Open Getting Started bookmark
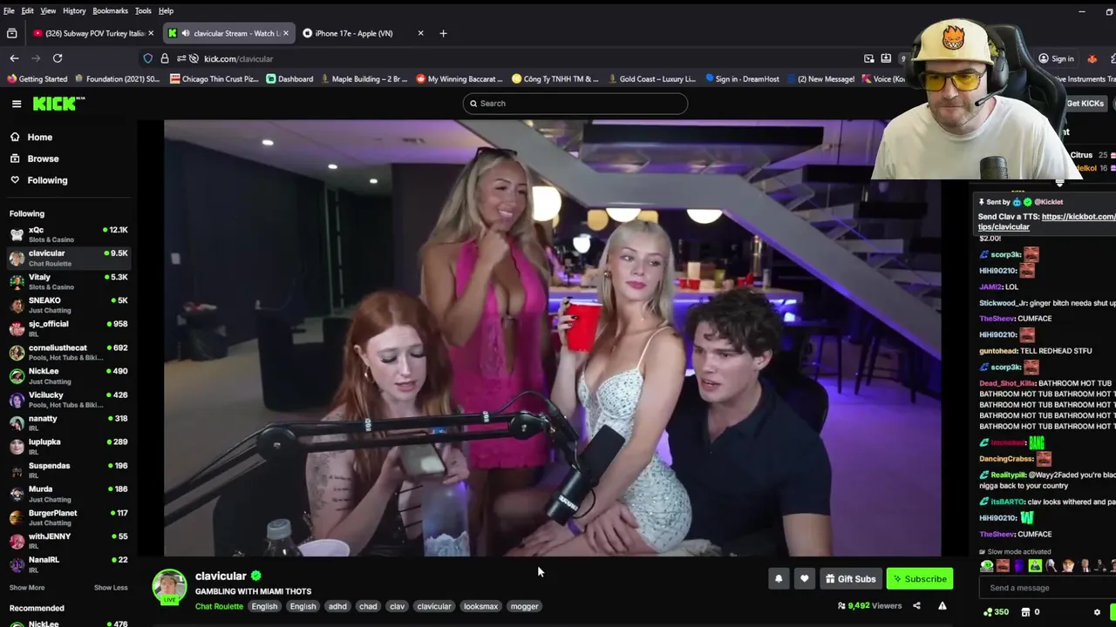1116x627 pixels. coord(37,78)
